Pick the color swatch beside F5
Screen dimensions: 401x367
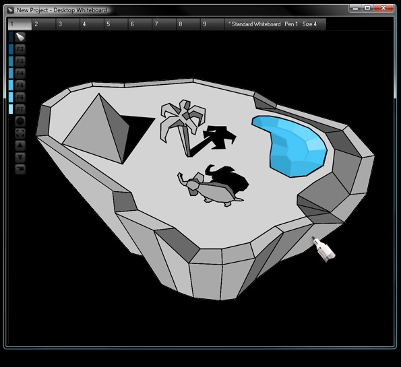(11, 85)
